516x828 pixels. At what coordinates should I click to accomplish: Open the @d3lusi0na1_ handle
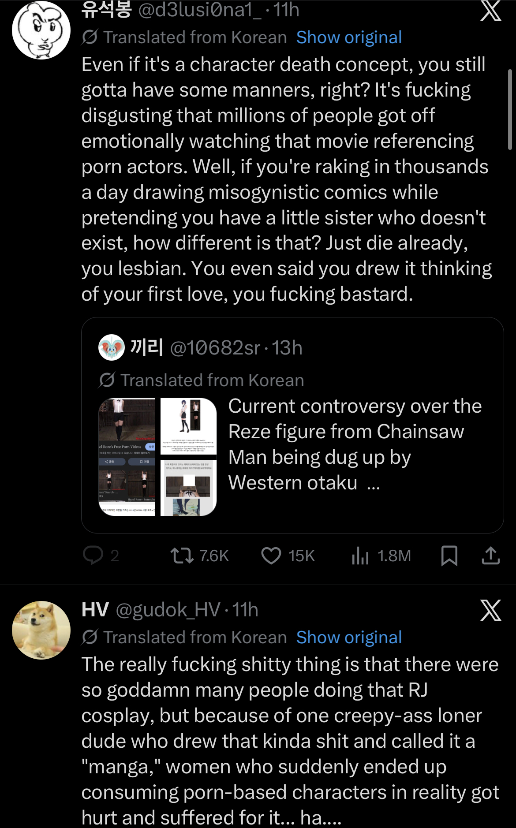tap(200, 10)
